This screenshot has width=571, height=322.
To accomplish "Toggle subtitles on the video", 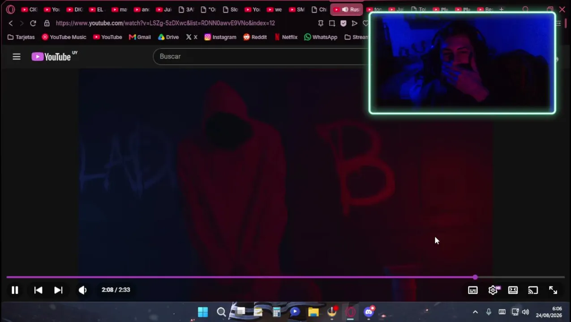I will [x=473, y=290].
